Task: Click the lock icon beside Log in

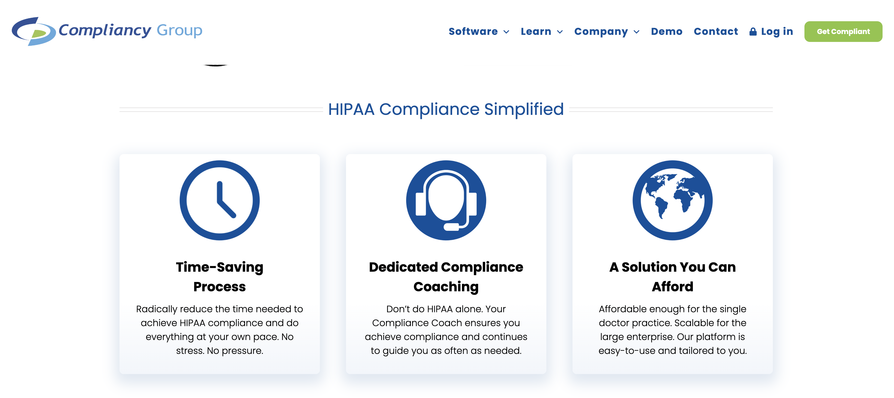Action: pyautogui.click(x=753, y=32)
